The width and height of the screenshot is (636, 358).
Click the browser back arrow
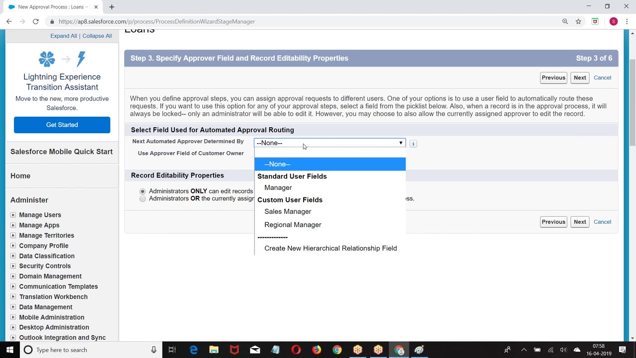9,21
